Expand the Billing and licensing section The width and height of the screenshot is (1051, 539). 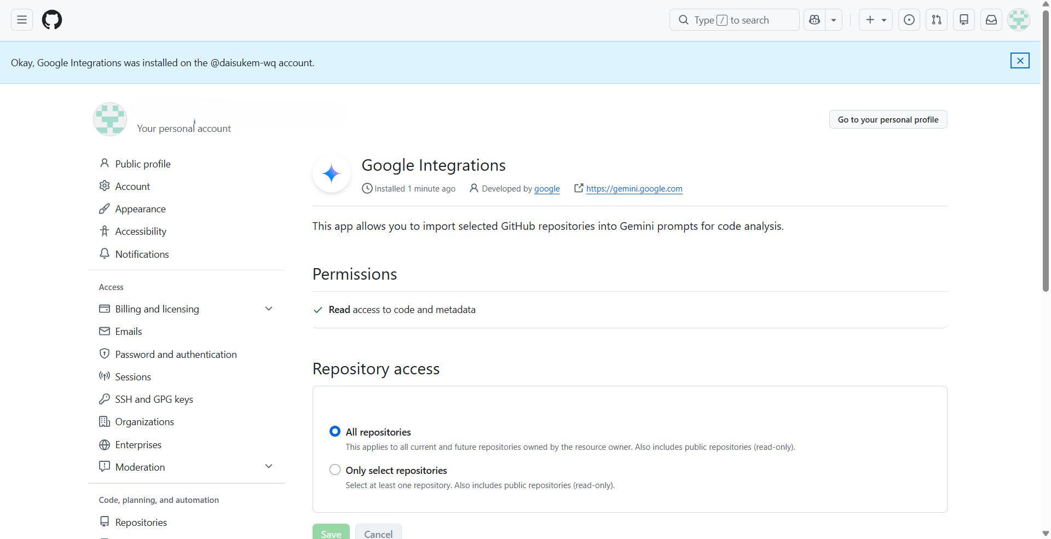coord(269,309)
